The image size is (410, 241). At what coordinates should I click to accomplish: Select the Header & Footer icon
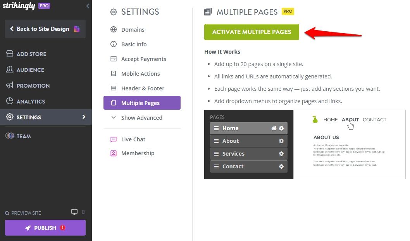(x=113, y=88)
